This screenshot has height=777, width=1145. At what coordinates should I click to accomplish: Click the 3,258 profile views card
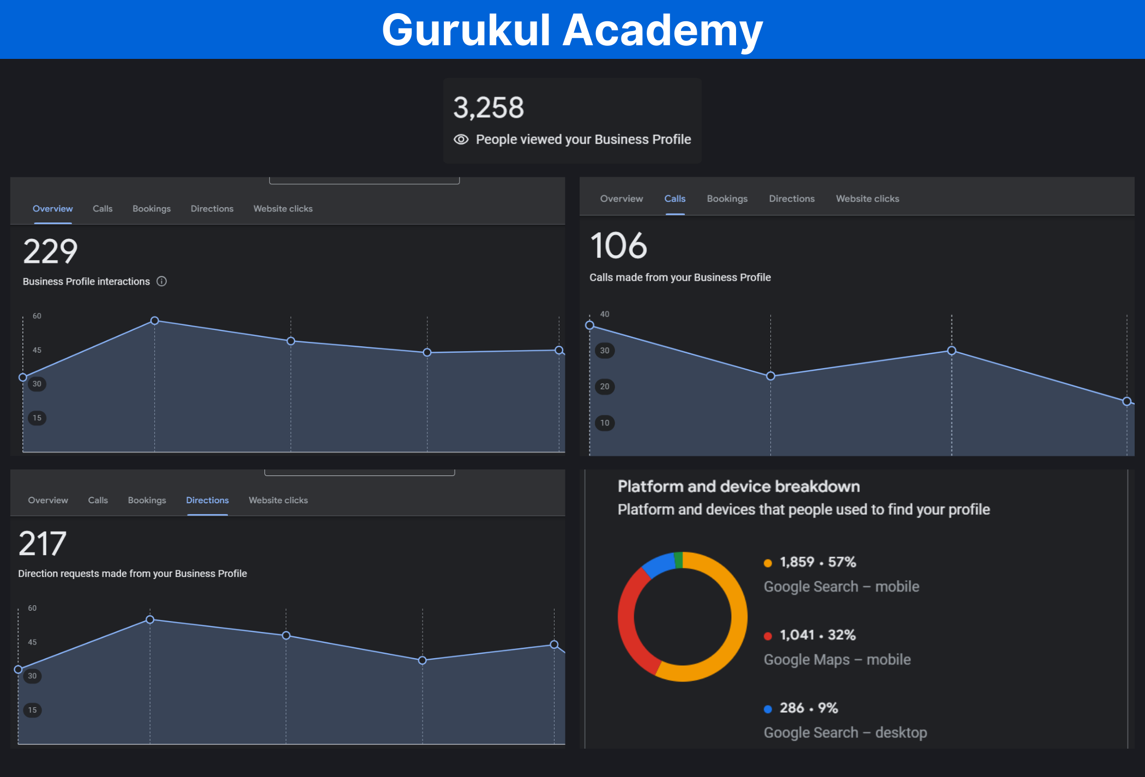click(572, 121)
